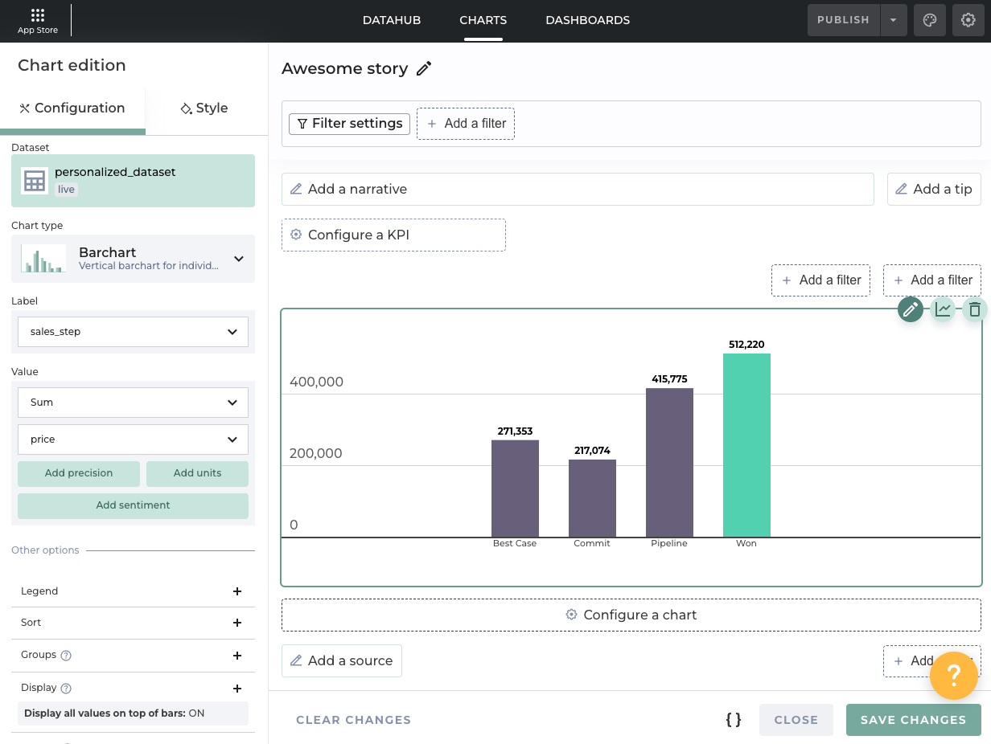Open the code editor braces icon
This screenshot has width=991, height=744.
[x=734, y=720]
